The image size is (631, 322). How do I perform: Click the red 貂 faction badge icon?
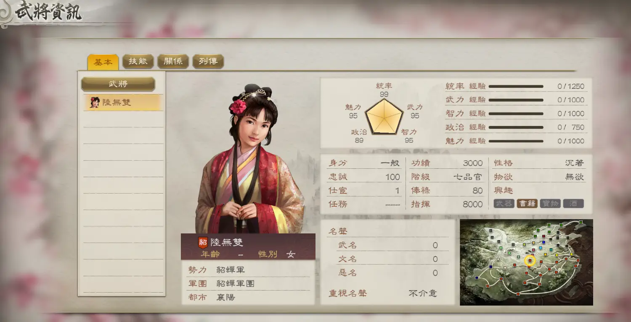(203, 242)
